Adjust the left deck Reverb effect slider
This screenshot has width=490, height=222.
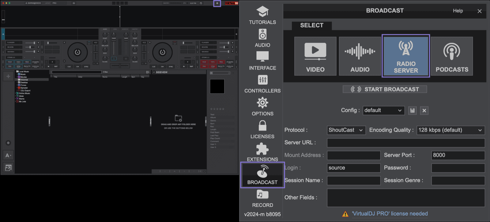coord(30,47)
